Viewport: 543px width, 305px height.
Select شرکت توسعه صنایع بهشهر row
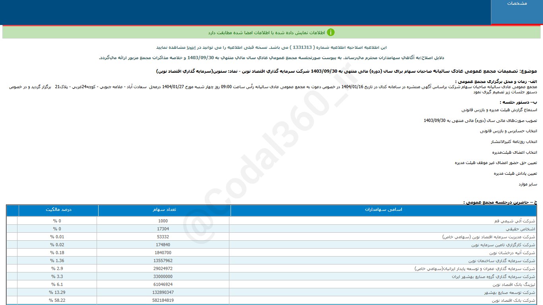coord(509,292)
